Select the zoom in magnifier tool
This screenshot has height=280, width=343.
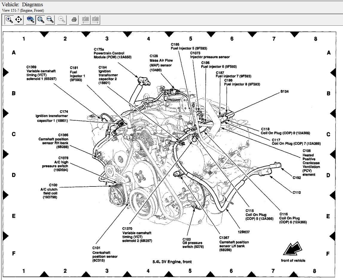point(9,20)
